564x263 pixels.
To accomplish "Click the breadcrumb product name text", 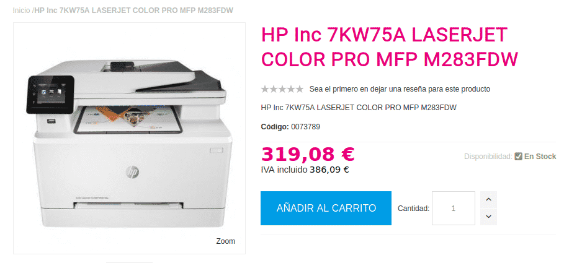I will pos(134,11).
